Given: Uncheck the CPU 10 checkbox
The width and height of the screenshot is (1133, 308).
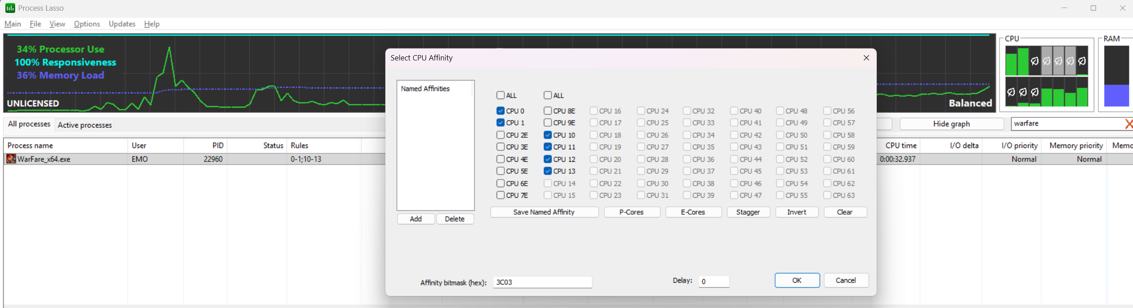Looking at the screenshot, I should [x=548, y=135].
